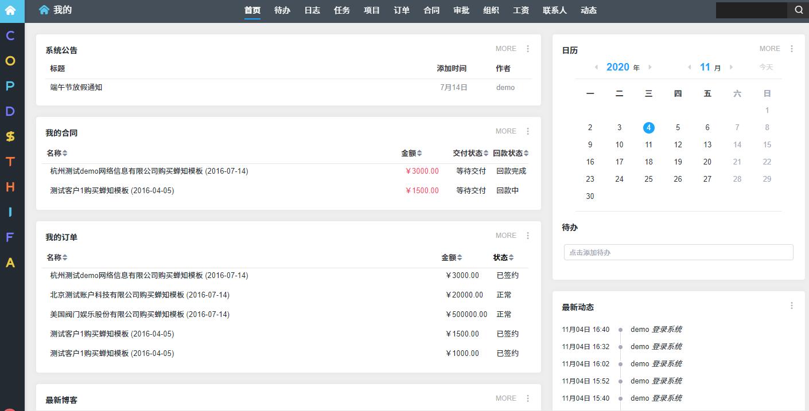
Task: Go to next month in calendar
Action: click(x=731, y=67)
